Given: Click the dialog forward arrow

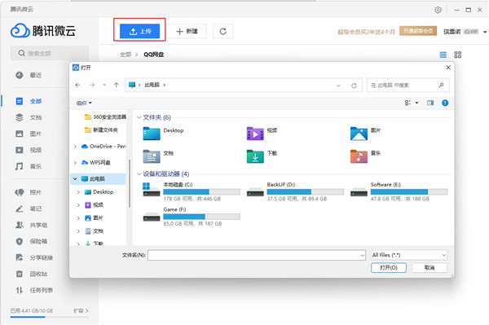Looking at the screenshot, I should (92, 85).
